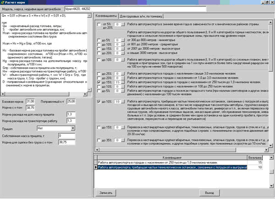Click the button beside 'до 25%' value field
This screenshot has width=275, height=199.
click(x=123, y=74)
